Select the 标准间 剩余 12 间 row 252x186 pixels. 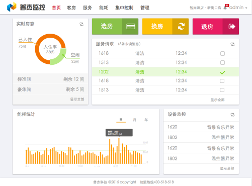click(50, 79)
